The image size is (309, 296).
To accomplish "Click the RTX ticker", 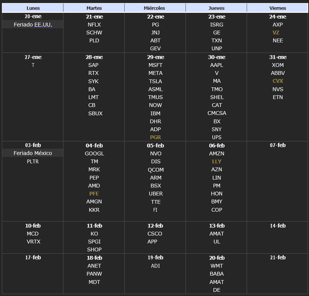I will point(93,73).
